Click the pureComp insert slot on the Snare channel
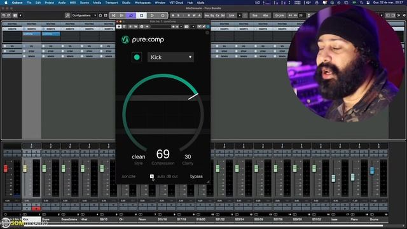This screenshot has height=229, width=407. (51, 34)
